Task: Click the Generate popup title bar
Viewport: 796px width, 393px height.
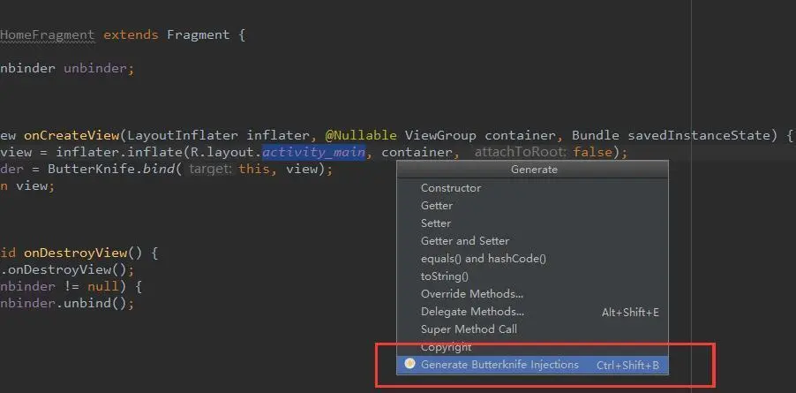Action: [532, 170]
